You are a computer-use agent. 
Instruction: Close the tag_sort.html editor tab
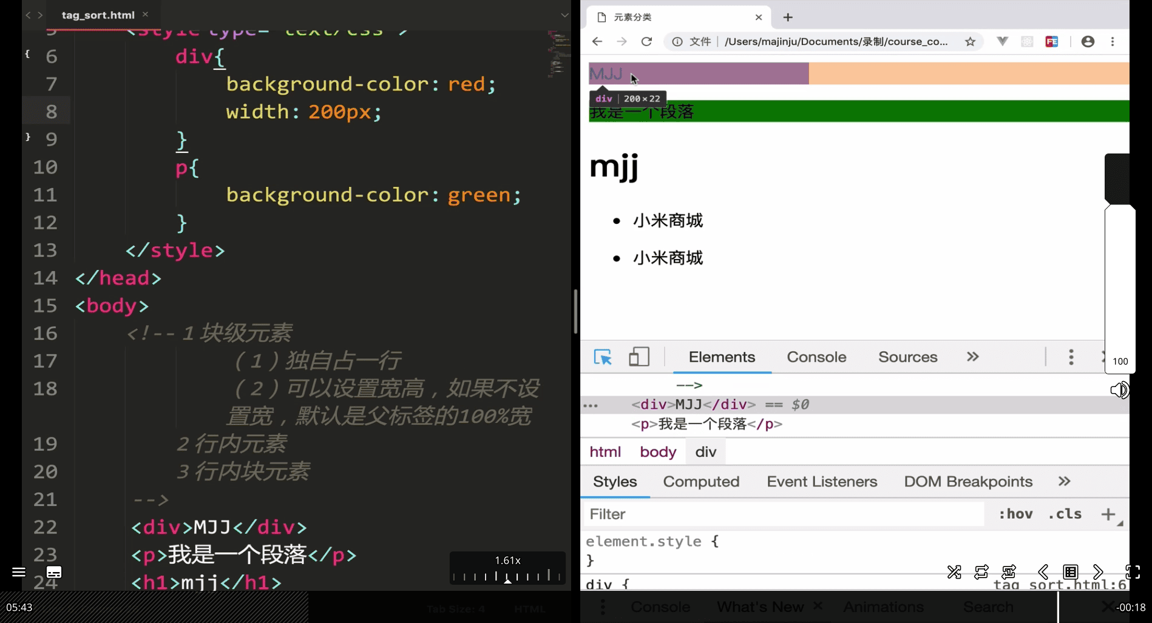click(x=145, y=14)
